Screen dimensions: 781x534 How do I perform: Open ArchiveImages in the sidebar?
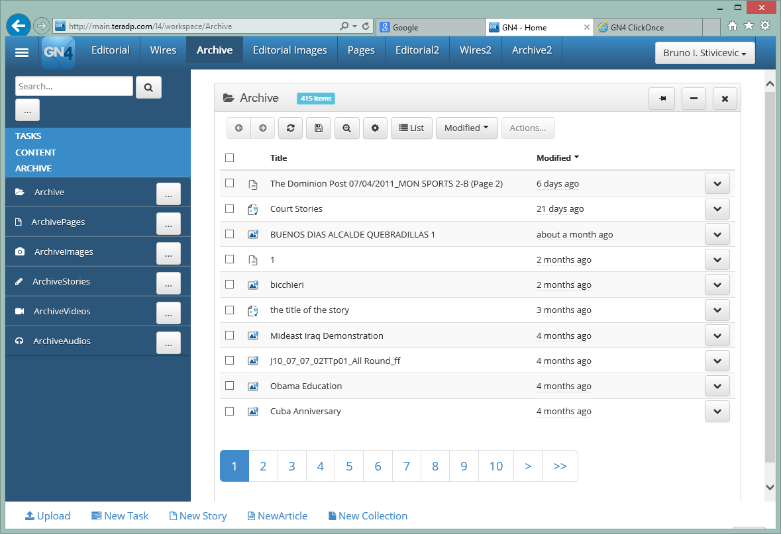pos(64,252)
